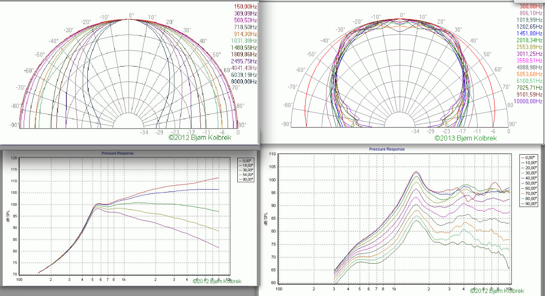Click the 120 value on dB SPL axis
This screenshot has height=296, width=545.
(x=14, y=158)
